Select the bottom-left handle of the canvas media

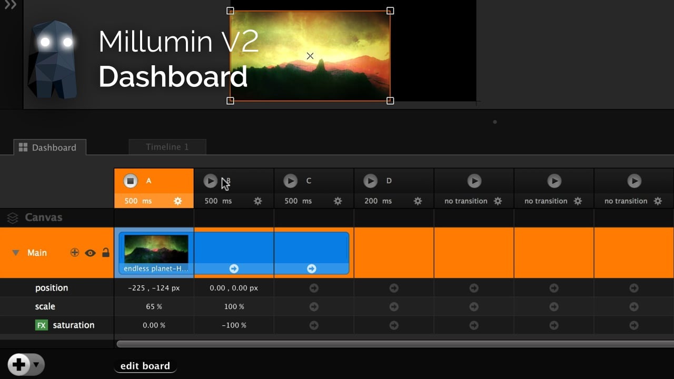tap(230, 101)
